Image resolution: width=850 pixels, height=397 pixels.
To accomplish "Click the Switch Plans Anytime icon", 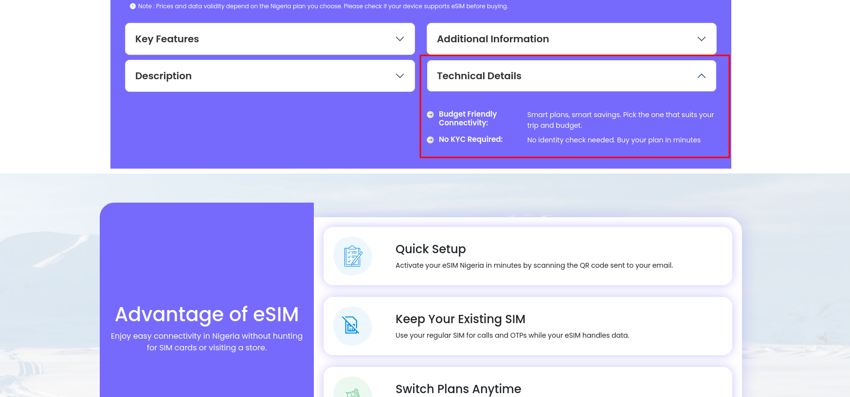I will click(353, 391).
